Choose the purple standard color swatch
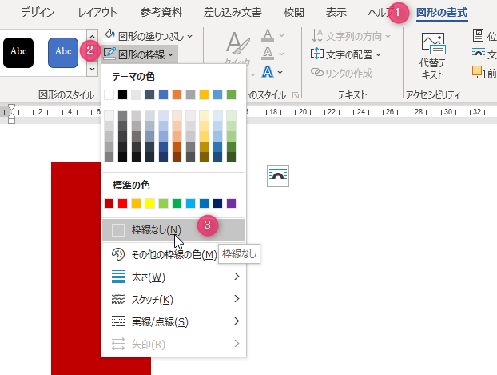 tap(231, 203)
